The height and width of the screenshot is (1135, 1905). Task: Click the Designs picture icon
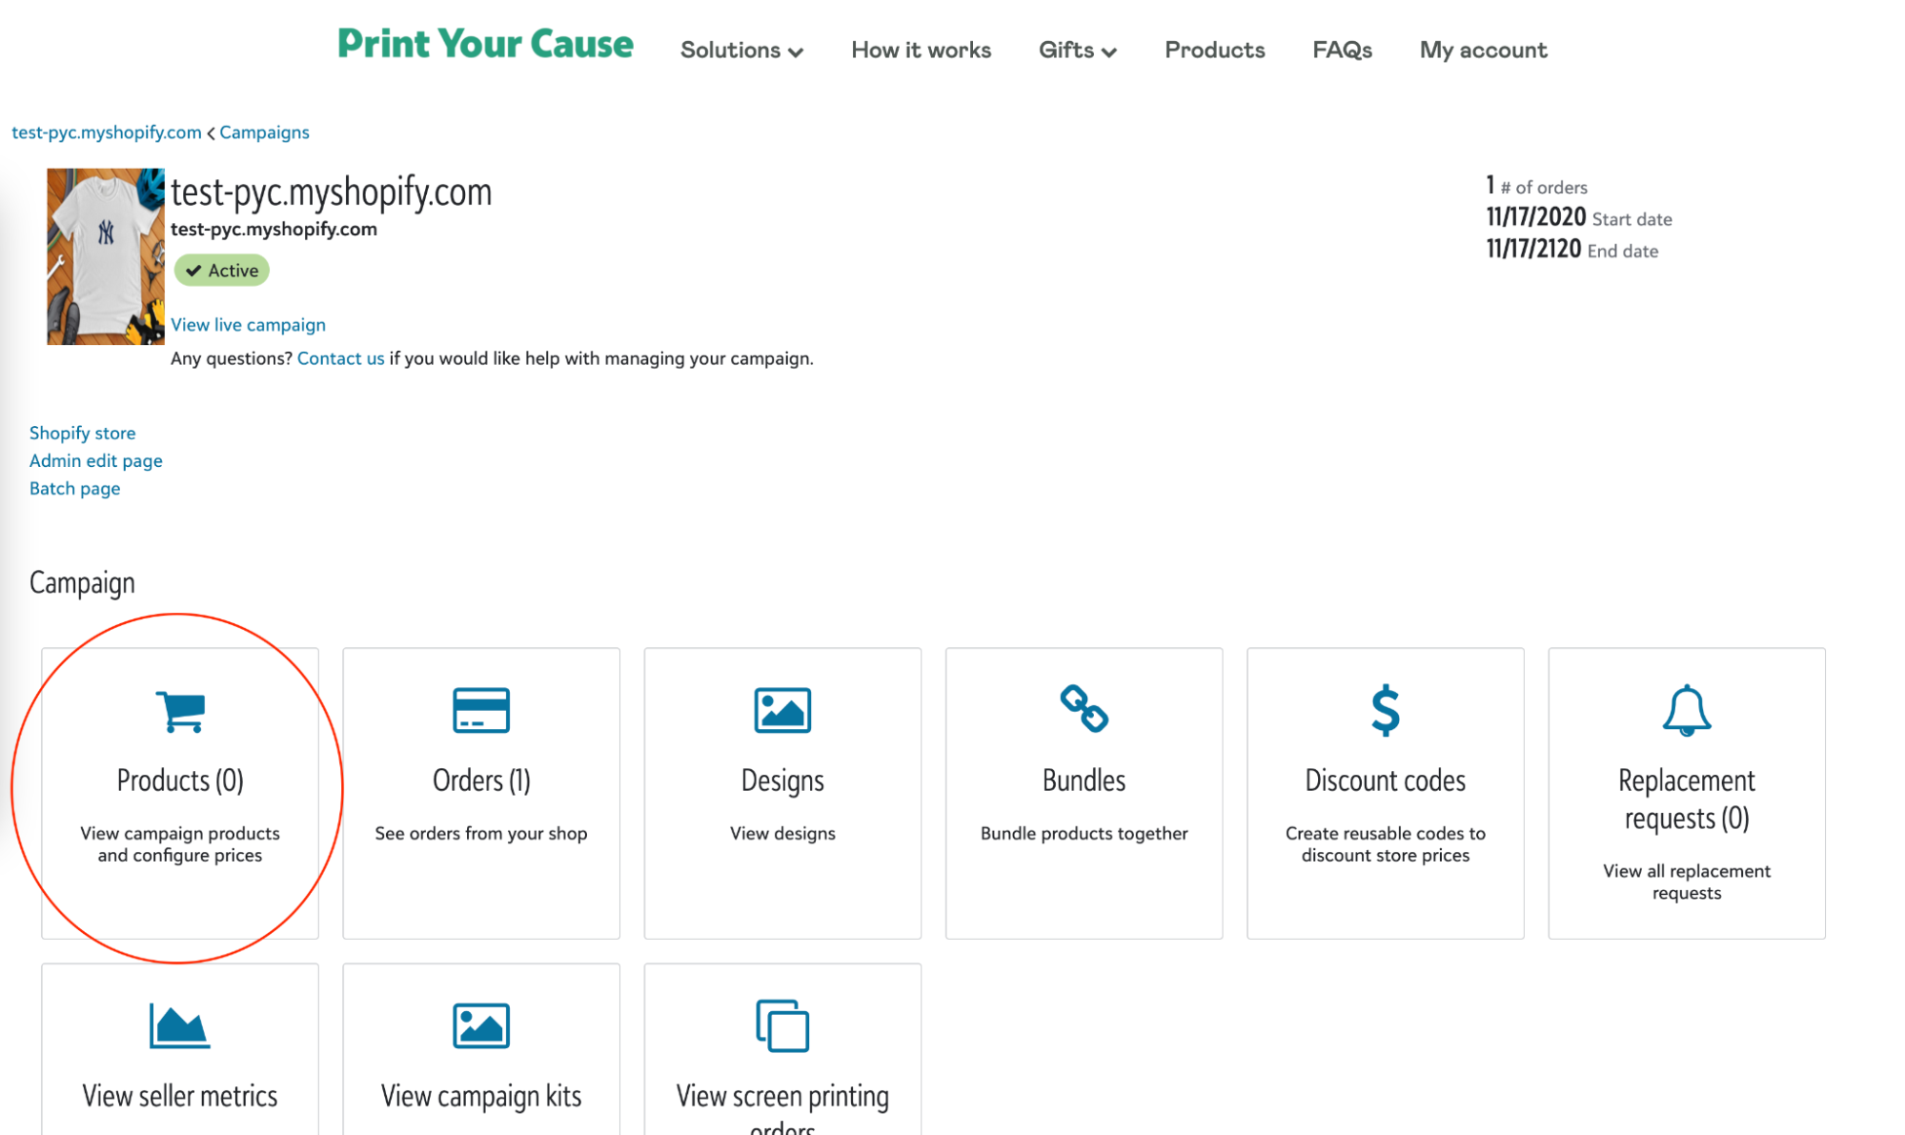(781, 711)
